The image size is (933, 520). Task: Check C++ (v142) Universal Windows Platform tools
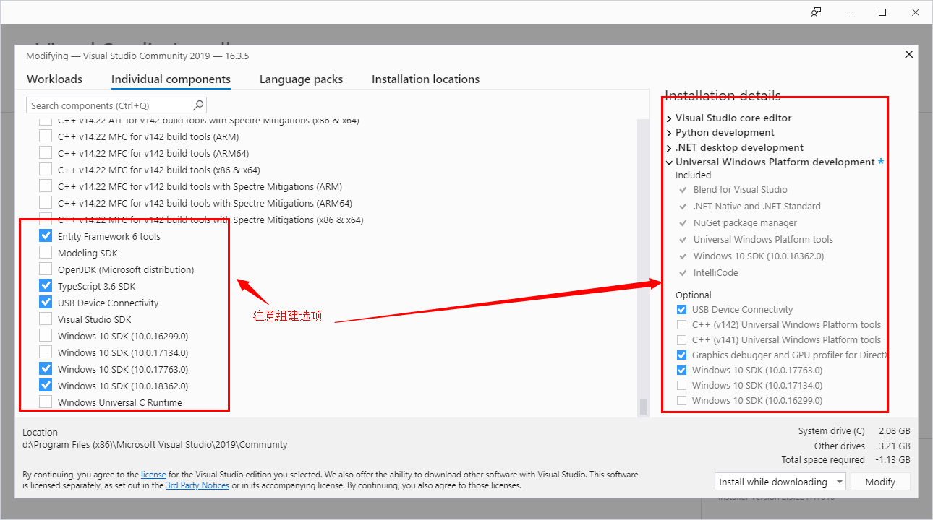(x=681, y=324)
